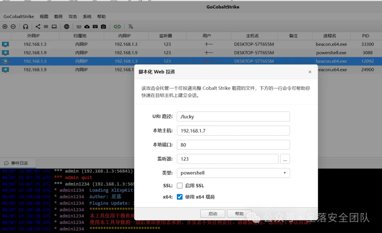Open the listeners headphones icon
The width and height of the screenshot is (382, 233).
click(x=25, y=26)
